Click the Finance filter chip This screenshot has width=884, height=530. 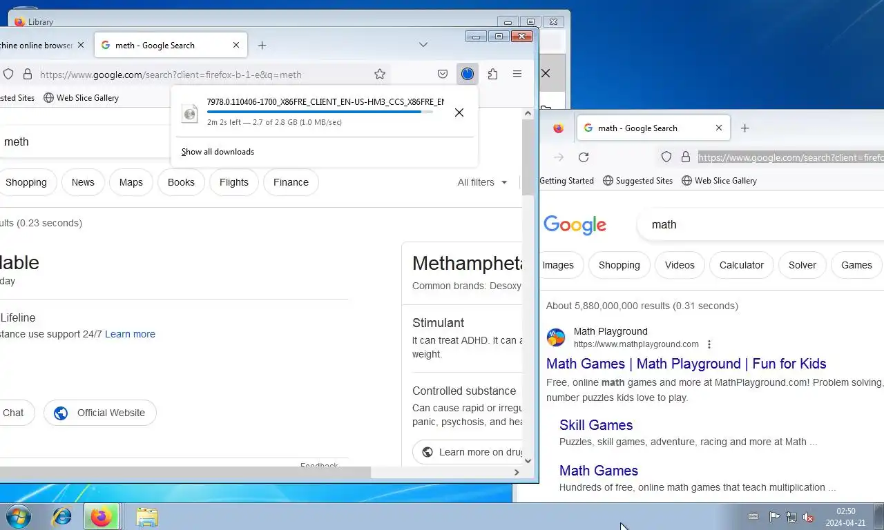291,182
